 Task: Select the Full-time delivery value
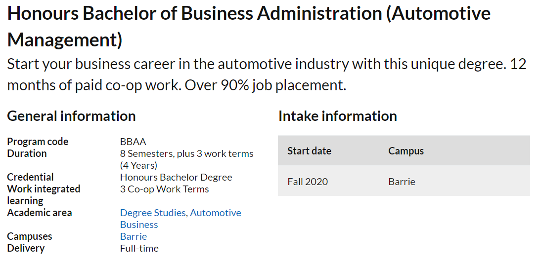click(139, 248)
